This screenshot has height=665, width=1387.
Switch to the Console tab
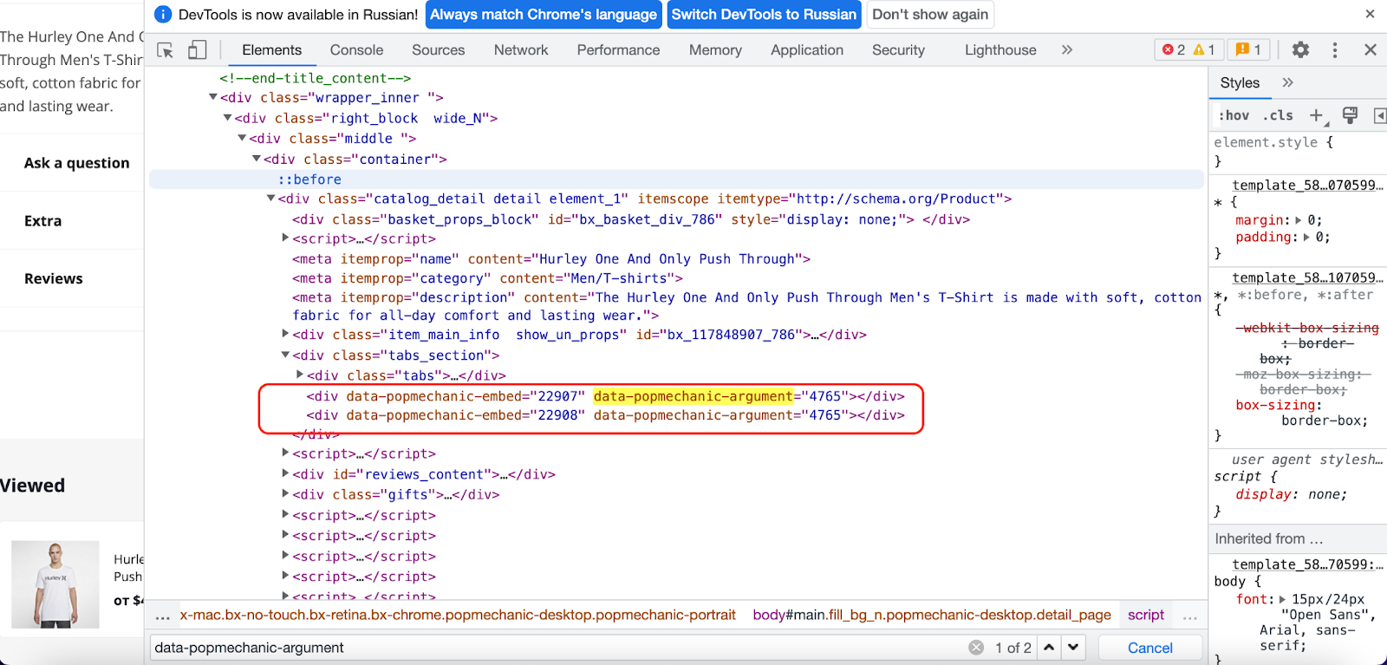click(x=356, y=50)
